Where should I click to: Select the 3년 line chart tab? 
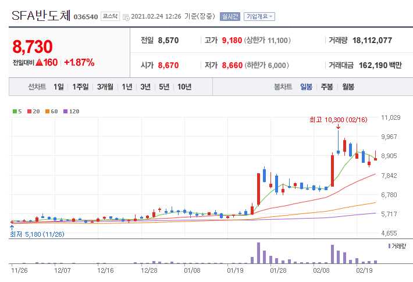pos(145,87)
